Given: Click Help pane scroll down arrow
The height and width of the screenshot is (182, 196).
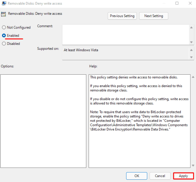Looking at the screenshot, I should click(x=193, y=166).
